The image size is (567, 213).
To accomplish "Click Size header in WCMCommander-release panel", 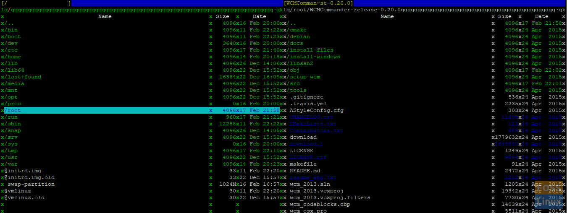I will click(505, 16).
